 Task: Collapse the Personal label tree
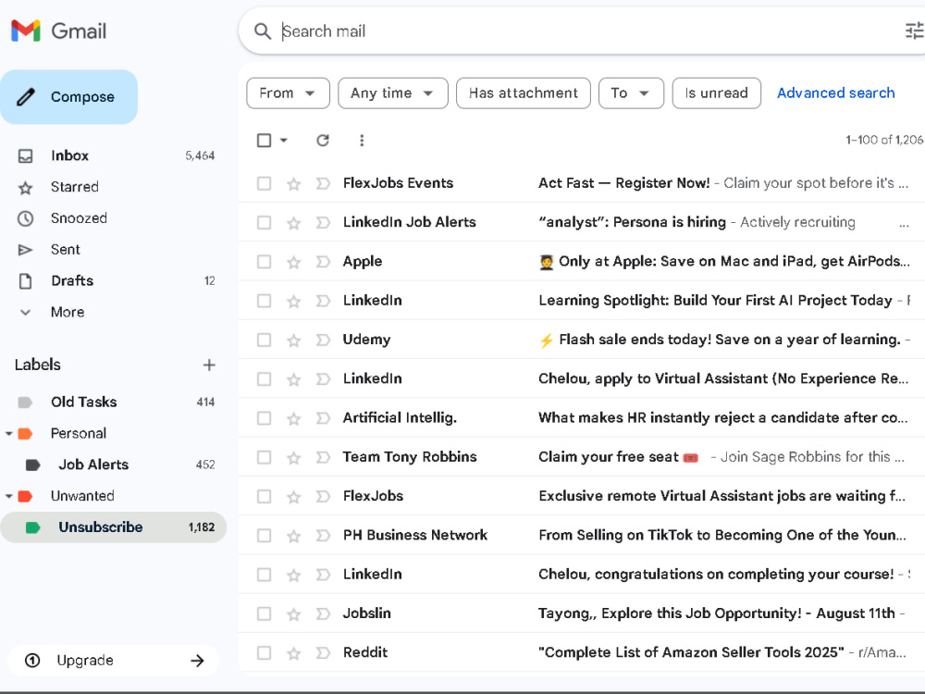[x=9, y=434]
